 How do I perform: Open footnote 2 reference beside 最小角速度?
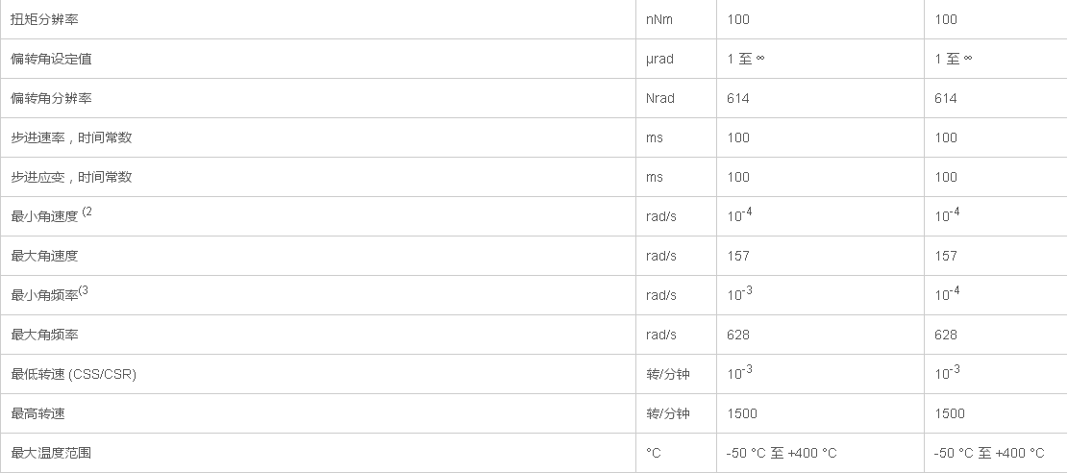point(87,212)
